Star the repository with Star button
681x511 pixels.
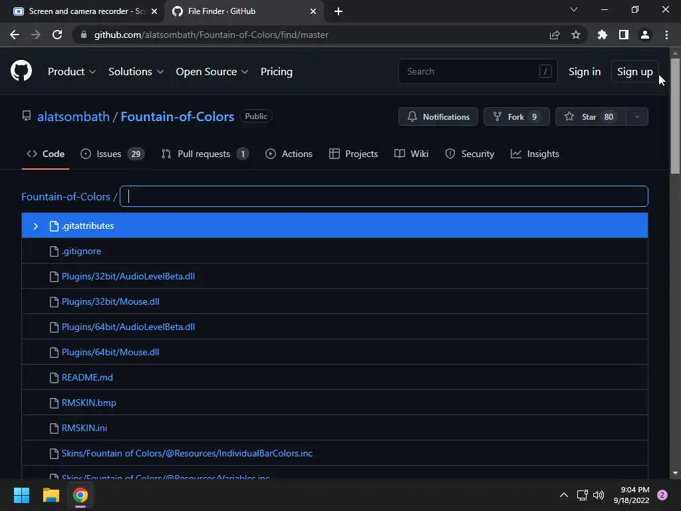click(591, 116)
